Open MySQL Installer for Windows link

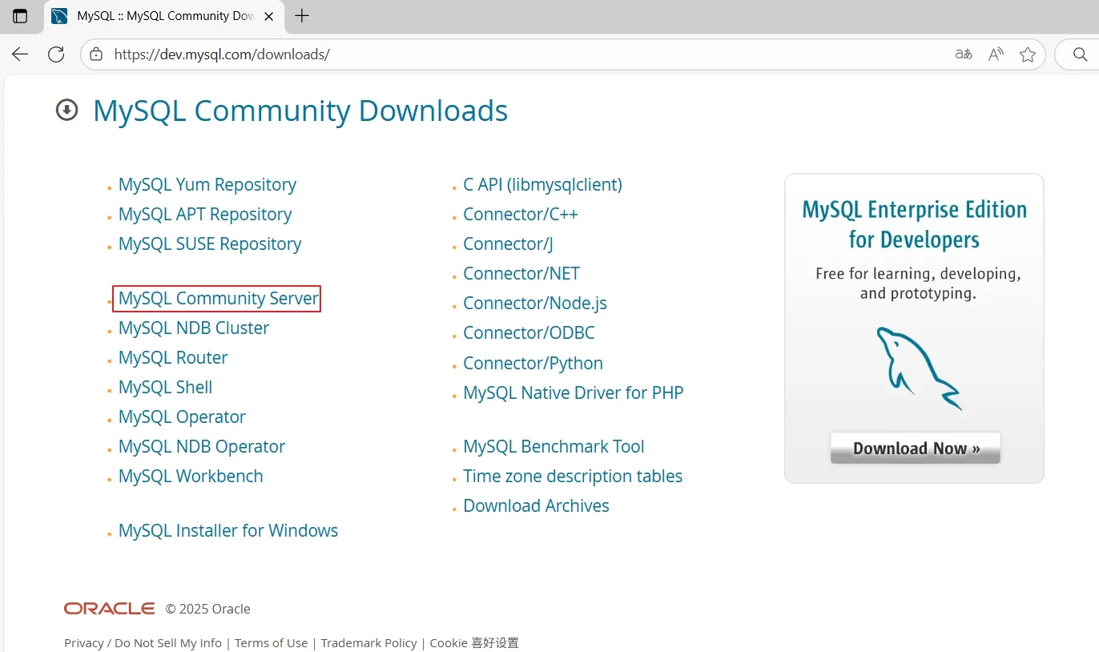228,530
